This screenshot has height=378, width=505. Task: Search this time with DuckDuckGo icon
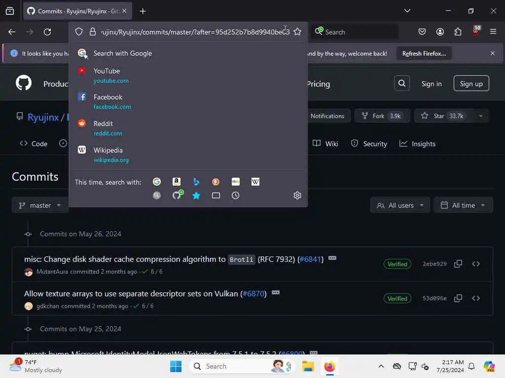pyautogui.click(x=216, y=182)
